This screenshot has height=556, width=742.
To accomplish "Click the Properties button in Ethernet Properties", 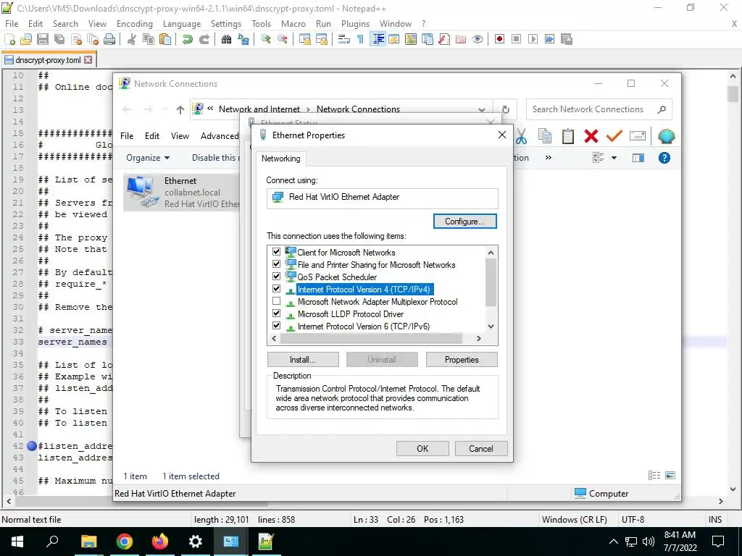I will click(462, 360).
